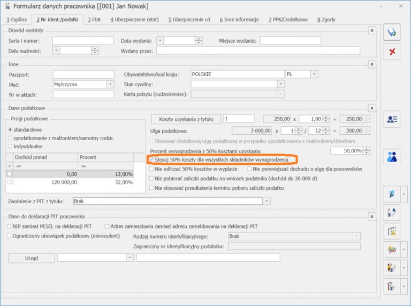Image resolution: width=411 pixels, height=306 pixels.
Task: Check Nie pobierać zaliczki podatku na wniosek
Action: point(151,179)
